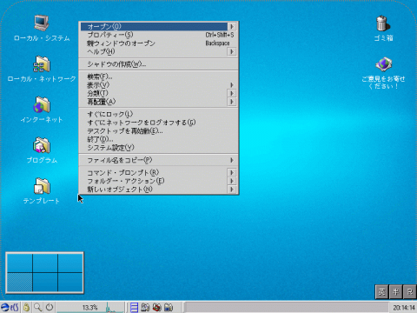This screenshot has width=417, height=313.
Task: Choose 親ウィンドウのオープン menu entry
Action: 158,43
